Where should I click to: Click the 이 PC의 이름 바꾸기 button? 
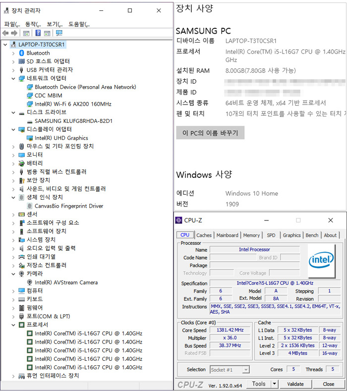point(210,133)
